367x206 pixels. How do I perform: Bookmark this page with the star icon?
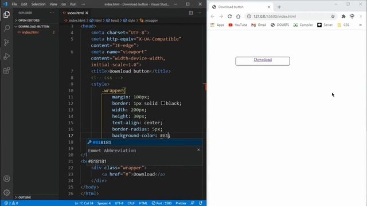coord(333,17)
